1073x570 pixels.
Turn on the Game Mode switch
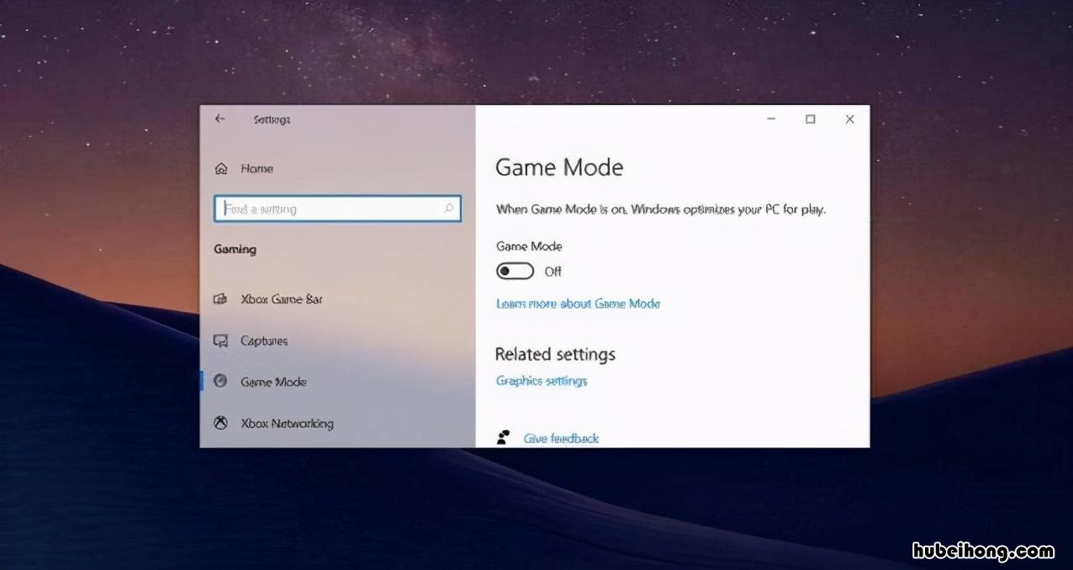tap(515, 271)
